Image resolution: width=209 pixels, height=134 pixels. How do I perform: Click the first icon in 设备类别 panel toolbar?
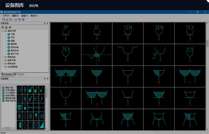3,27
